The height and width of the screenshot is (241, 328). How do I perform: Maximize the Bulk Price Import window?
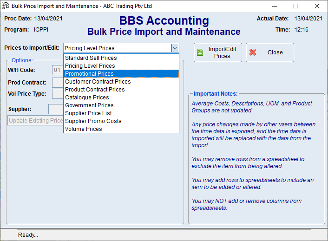(x=295, y=6)
